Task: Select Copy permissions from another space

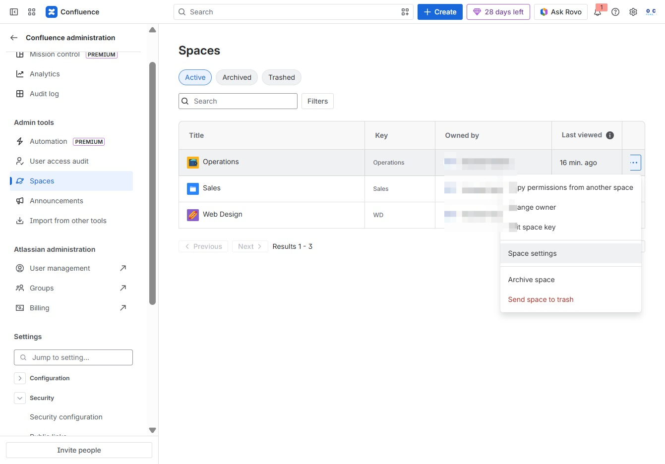Action: [571, 187]
